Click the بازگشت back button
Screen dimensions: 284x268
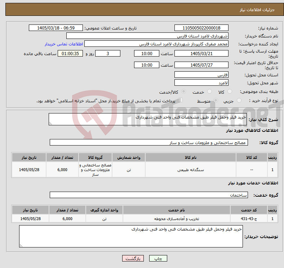[133, 258]
